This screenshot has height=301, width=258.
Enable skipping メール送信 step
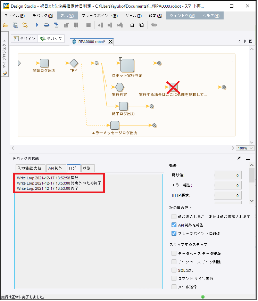point(174,287)
